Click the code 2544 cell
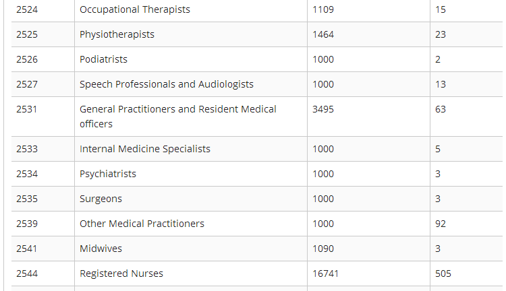Viewport: 506px width, 291px height. [x=28, y=273]
